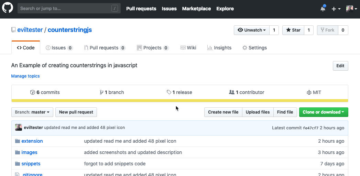Click the GitHub Octocat logo

[x=8, y=8]
